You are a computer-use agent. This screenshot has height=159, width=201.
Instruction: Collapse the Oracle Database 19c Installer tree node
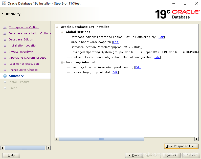57,27
